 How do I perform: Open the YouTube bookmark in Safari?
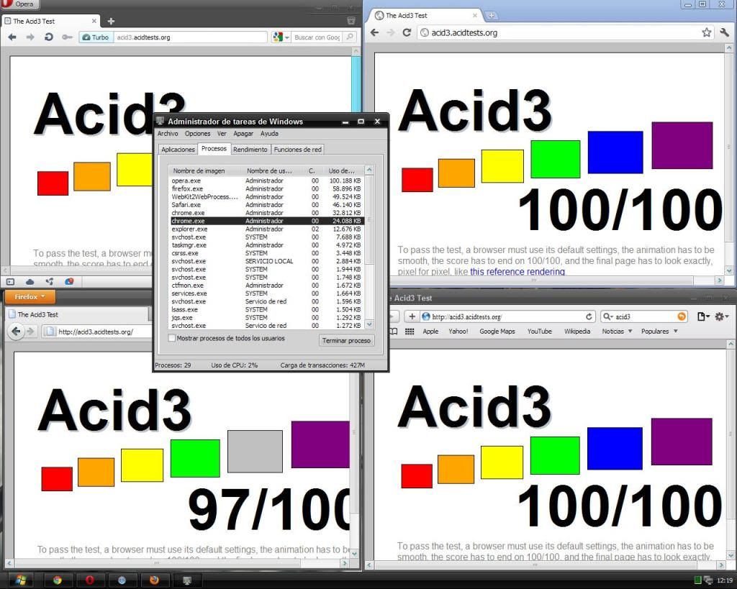(540, 331)
